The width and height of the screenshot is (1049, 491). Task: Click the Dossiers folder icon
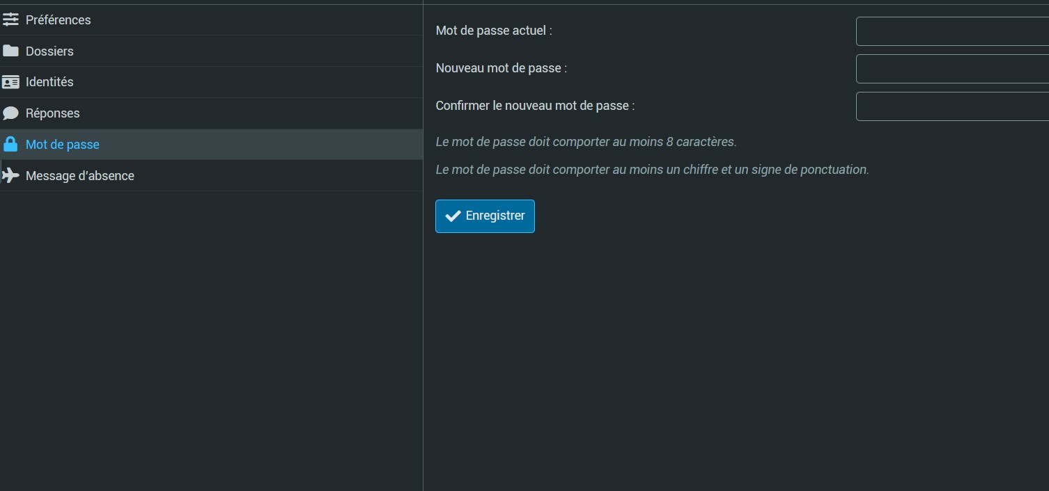[x=10, y=51]
